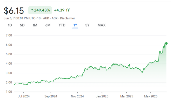Click the +4.39 1Y change text

tap(62, 10)
